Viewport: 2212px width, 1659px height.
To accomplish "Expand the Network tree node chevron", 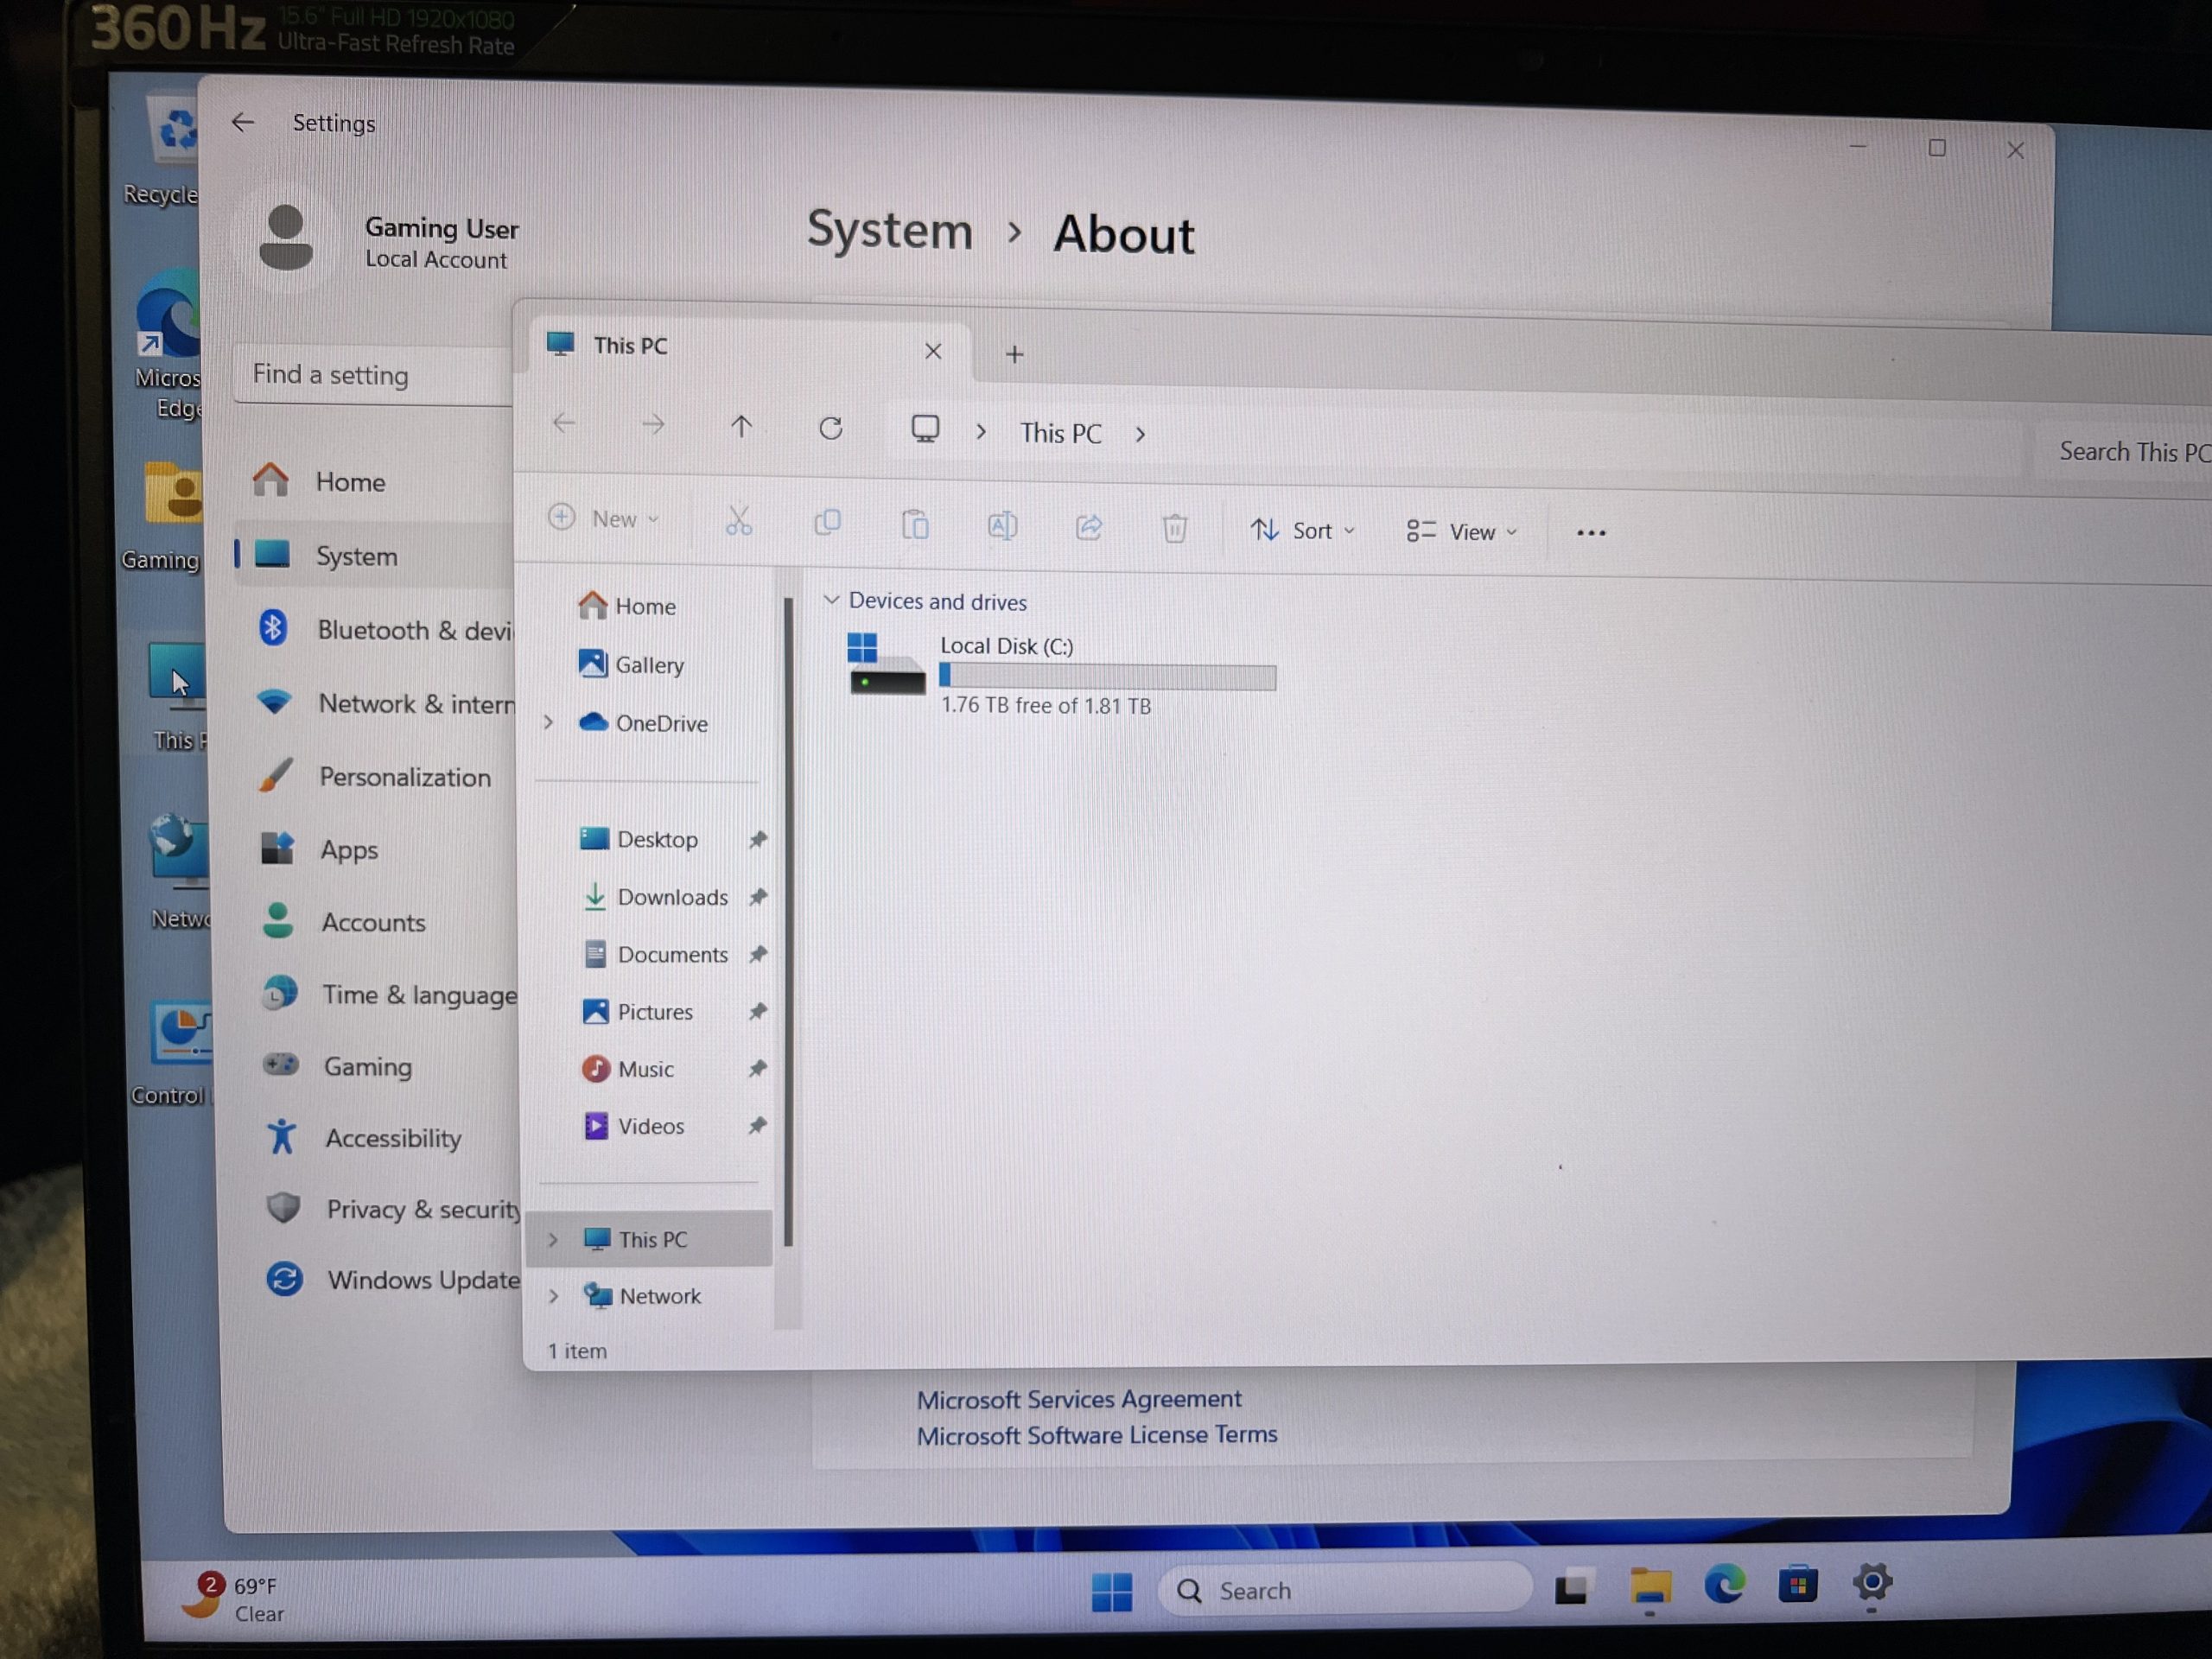I will pos(553,1296).
